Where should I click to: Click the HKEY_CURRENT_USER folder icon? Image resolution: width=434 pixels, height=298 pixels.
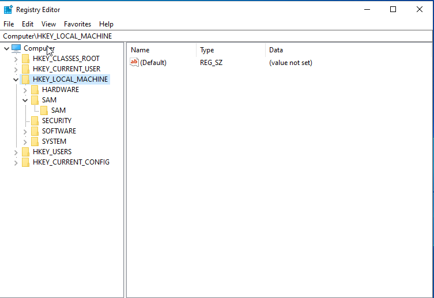25,69
